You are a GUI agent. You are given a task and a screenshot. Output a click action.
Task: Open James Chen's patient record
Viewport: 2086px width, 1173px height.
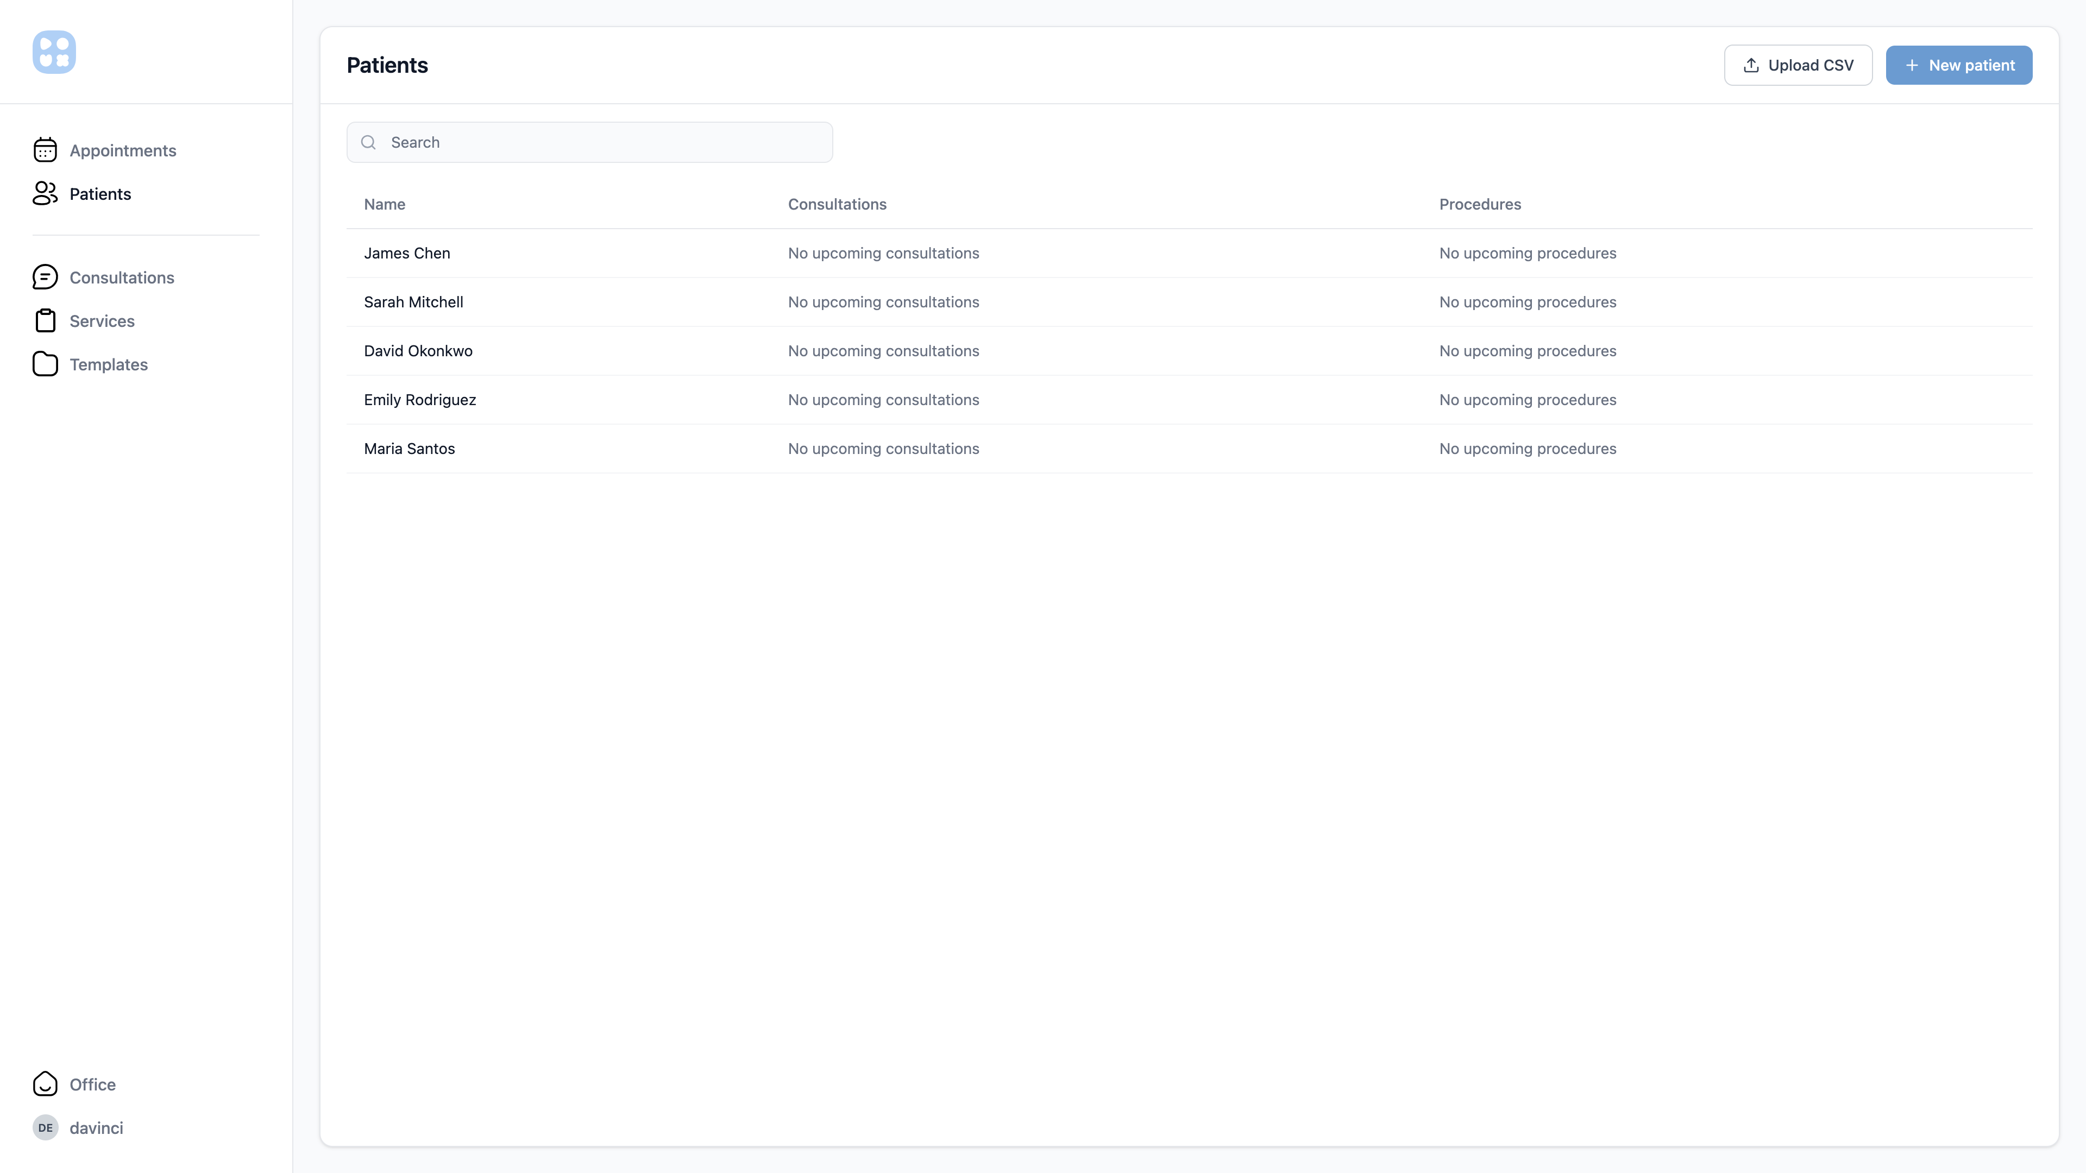coord(406,254)
